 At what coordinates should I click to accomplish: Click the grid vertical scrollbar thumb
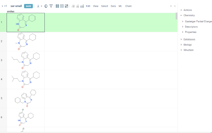pyautogui.click(x=177, y=16)
